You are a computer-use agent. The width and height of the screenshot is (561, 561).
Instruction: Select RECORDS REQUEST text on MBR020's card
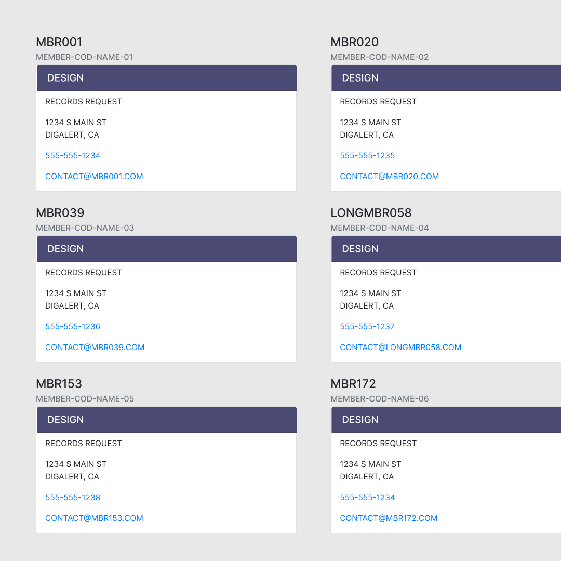(378, 101)
